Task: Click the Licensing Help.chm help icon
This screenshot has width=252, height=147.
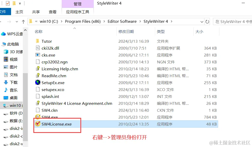Action: pyautogui.click(x=38, y=69)
